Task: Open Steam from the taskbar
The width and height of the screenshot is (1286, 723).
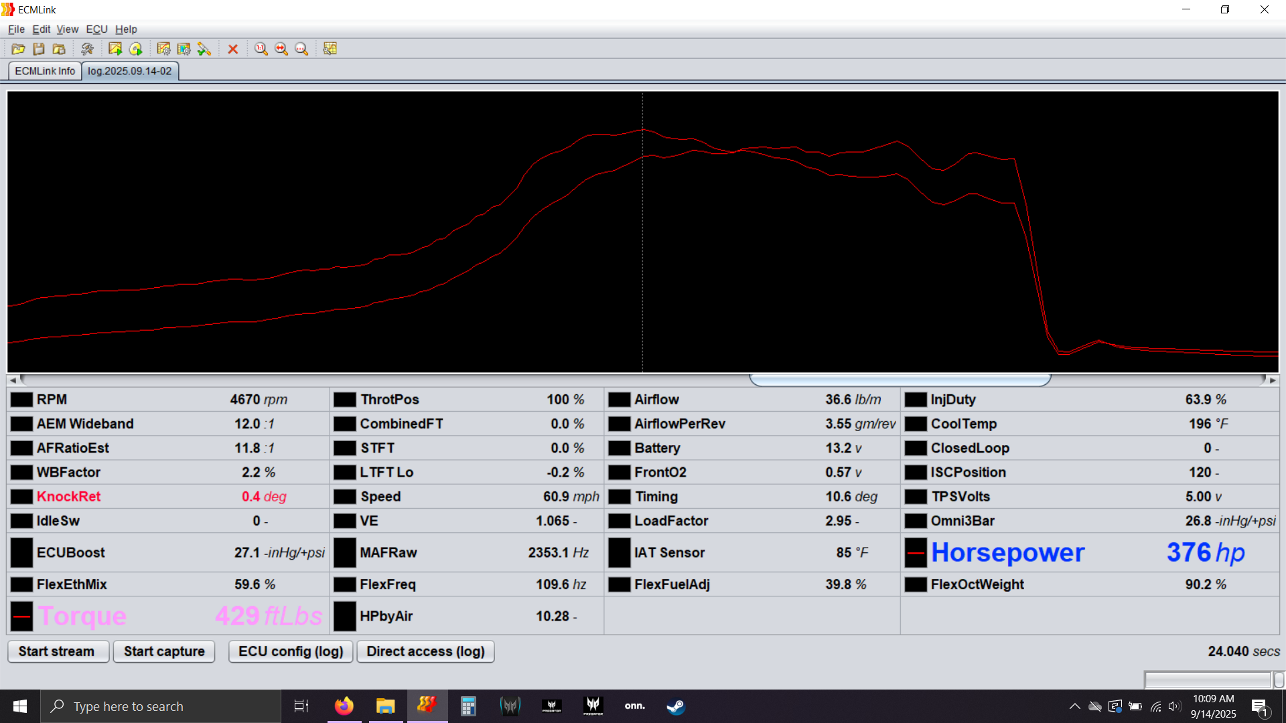Action: [676, 706]
